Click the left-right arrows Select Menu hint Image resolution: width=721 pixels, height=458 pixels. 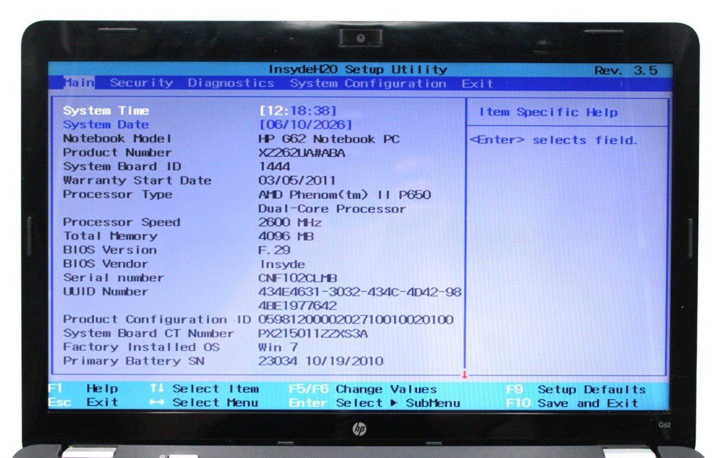(204, 403)
